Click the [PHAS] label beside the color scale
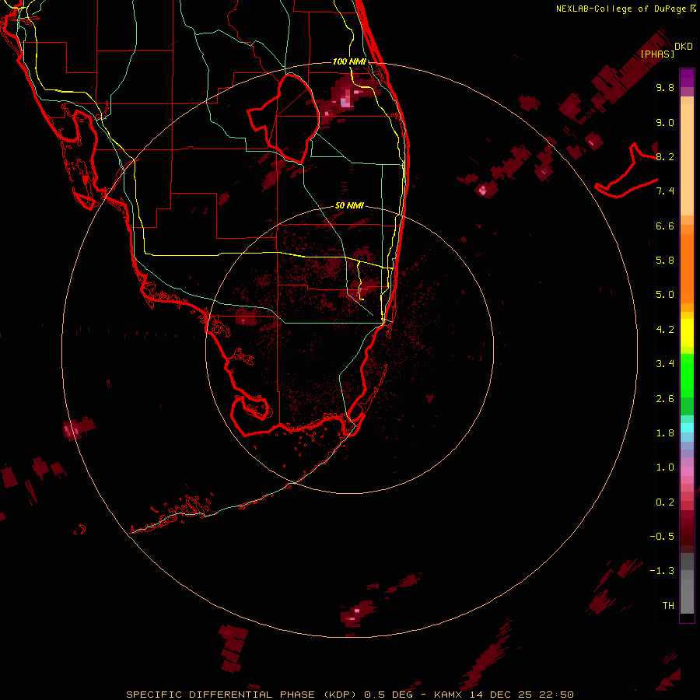This screenshot has height=700, width=700. coord(657,54)
